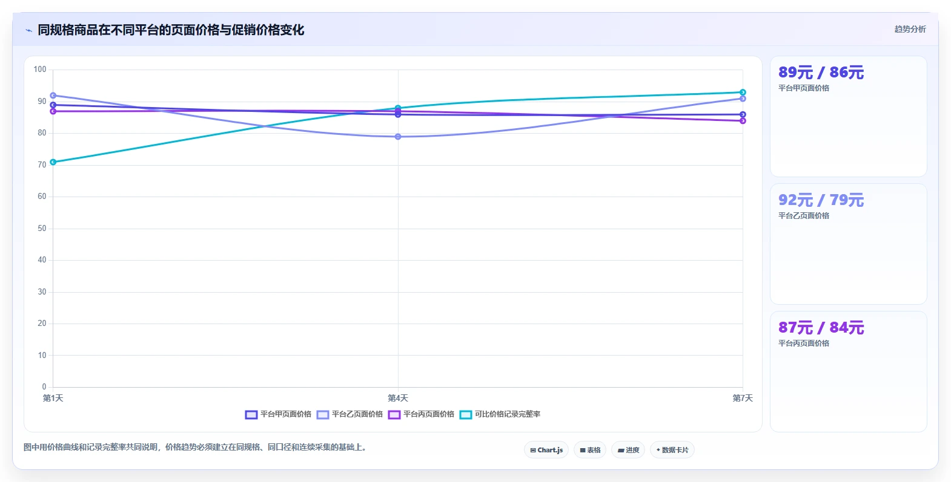Click the 趋势分析 label in header
951x482 pixels.
(x=910, y=29)
